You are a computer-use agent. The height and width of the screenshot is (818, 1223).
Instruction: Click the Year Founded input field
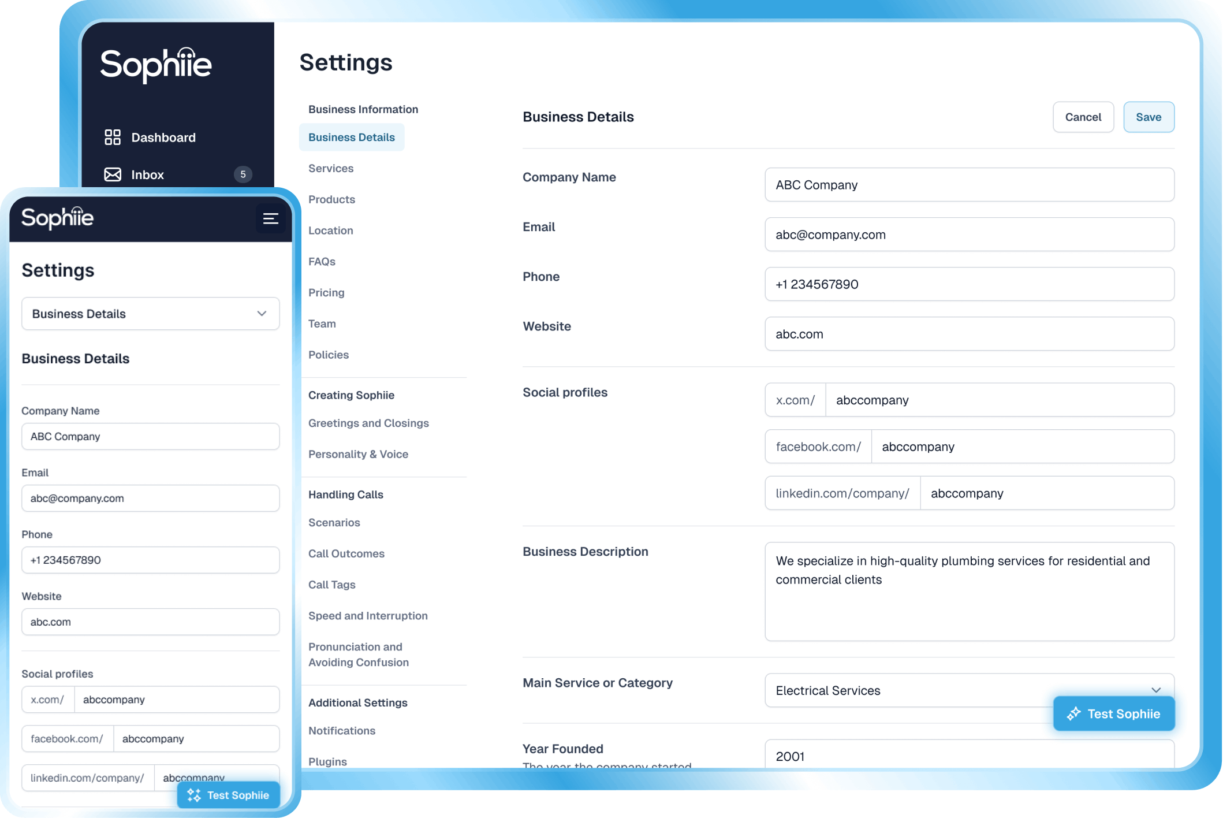click(x=970, y=754)
